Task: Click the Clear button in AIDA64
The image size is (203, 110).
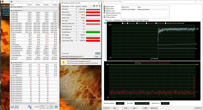Action: pos(126,108)
